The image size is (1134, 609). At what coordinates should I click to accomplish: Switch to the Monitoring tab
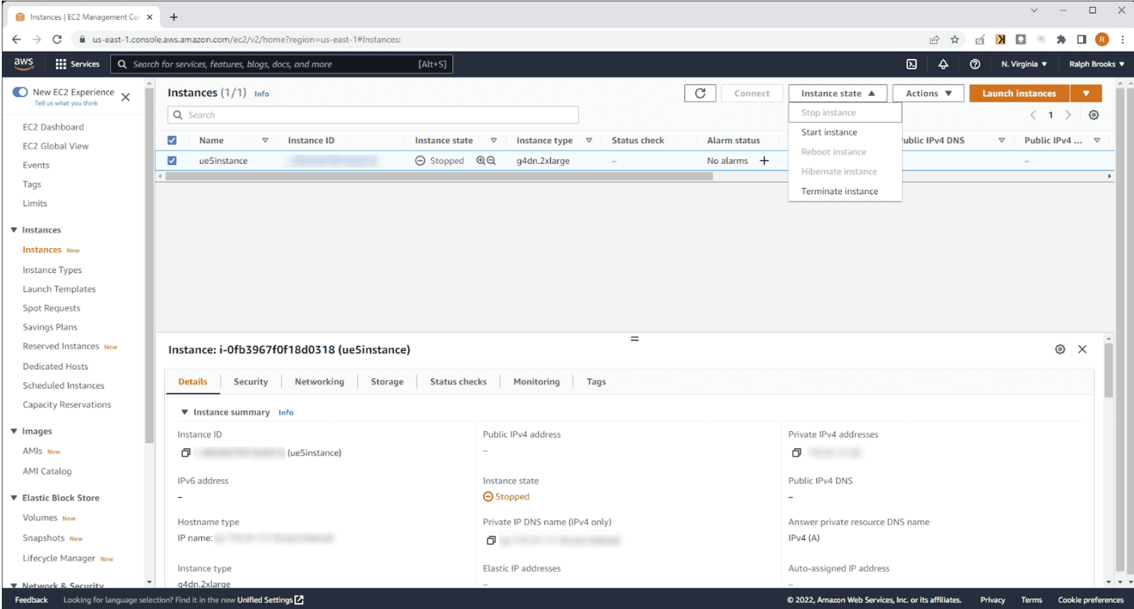(536, 382)
